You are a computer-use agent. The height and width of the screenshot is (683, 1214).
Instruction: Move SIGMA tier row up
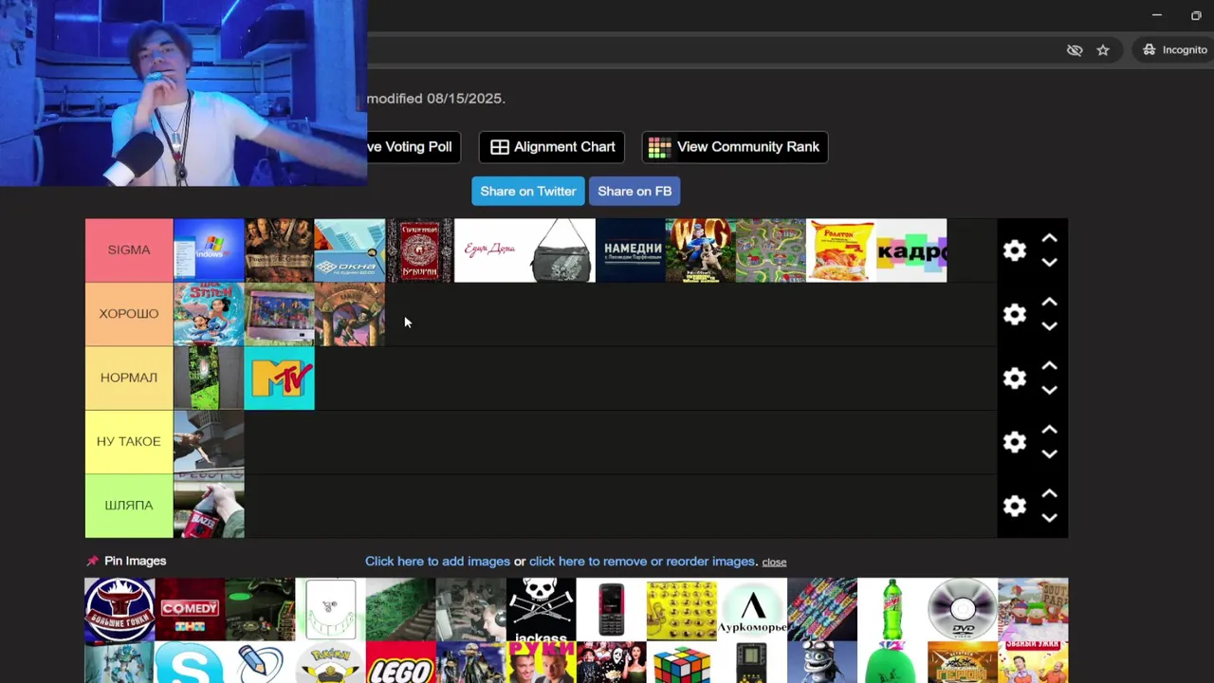point(1049,238)
